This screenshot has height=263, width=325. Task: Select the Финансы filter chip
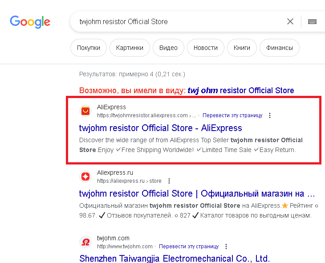[280, 48]
